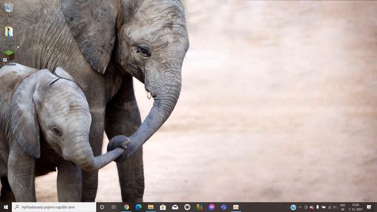Expand hidden system tray icons chevron
The height and width of the screenshot is (212, 377).
coord(300,207)
